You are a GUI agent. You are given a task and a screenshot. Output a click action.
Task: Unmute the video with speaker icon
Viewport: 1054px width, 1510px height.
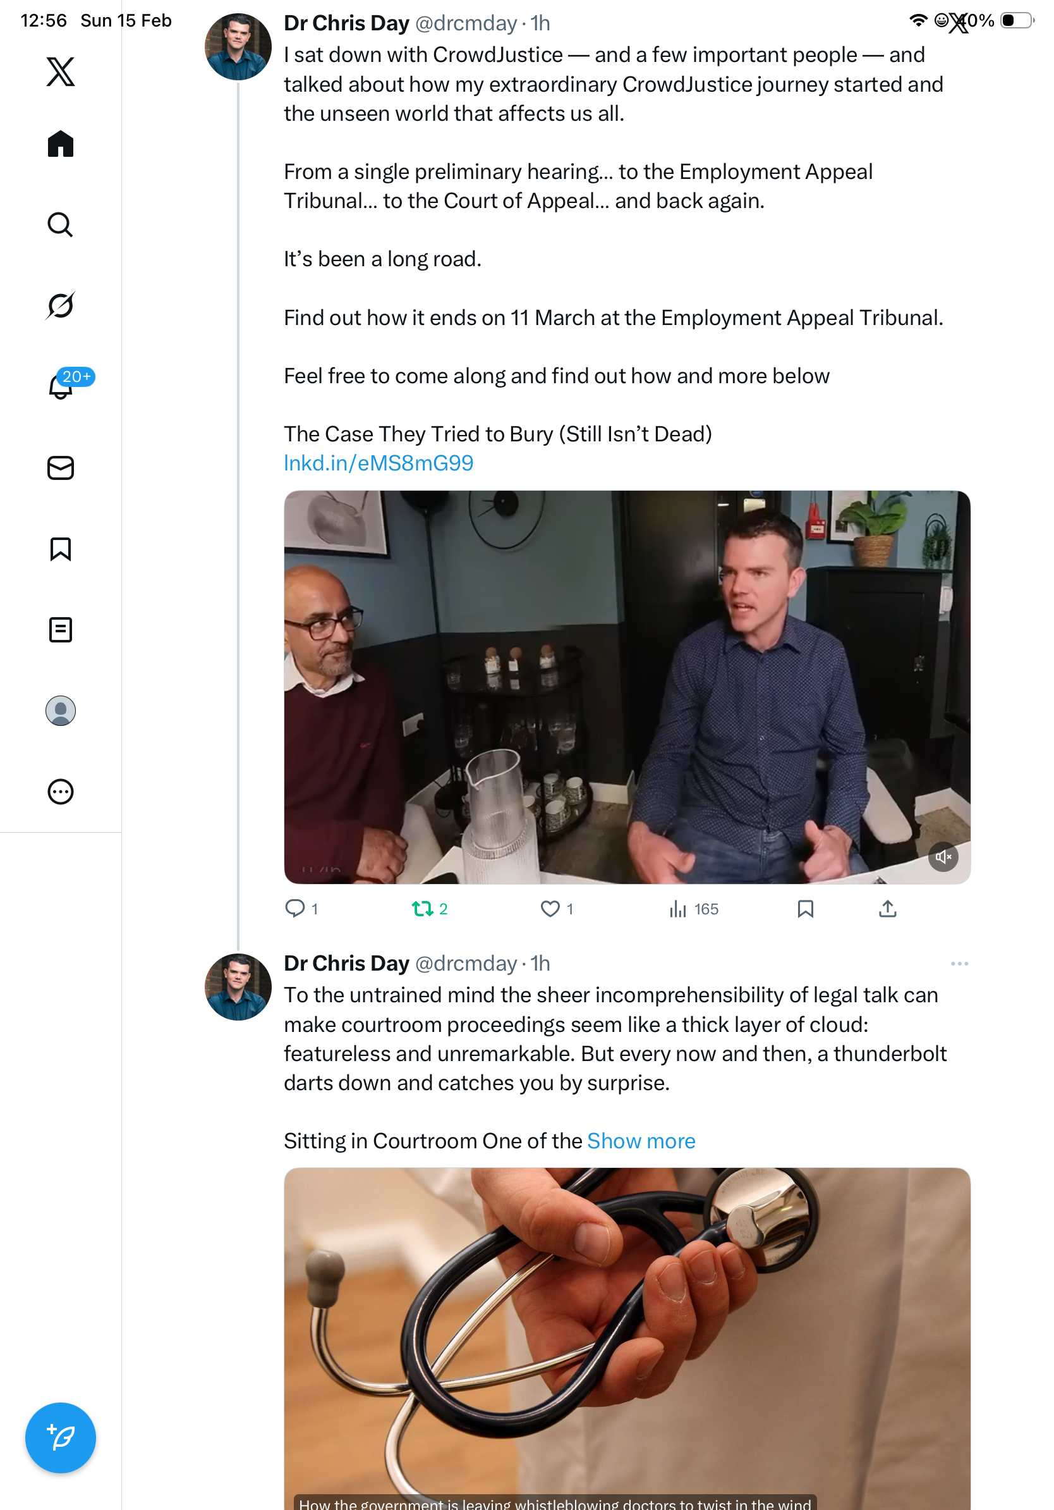point(943,857)
